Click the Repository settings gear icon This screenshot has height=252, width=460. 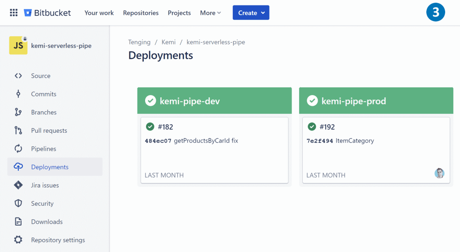pos(18,240)
